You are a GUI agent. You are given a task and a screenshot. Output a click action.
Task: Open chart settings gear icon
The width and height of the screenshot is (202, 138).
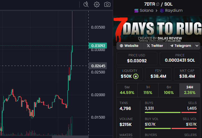click(97, 4)
